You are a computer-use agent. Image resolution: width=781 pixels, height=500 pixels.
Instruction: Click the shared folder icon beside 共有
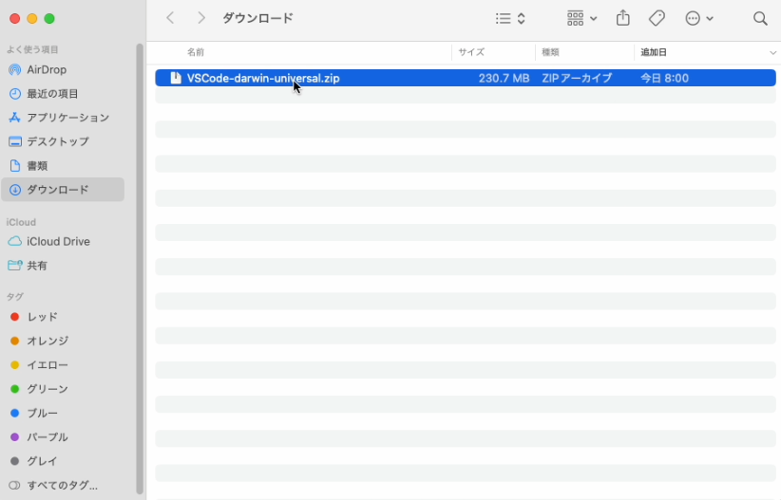click(15, 265)
